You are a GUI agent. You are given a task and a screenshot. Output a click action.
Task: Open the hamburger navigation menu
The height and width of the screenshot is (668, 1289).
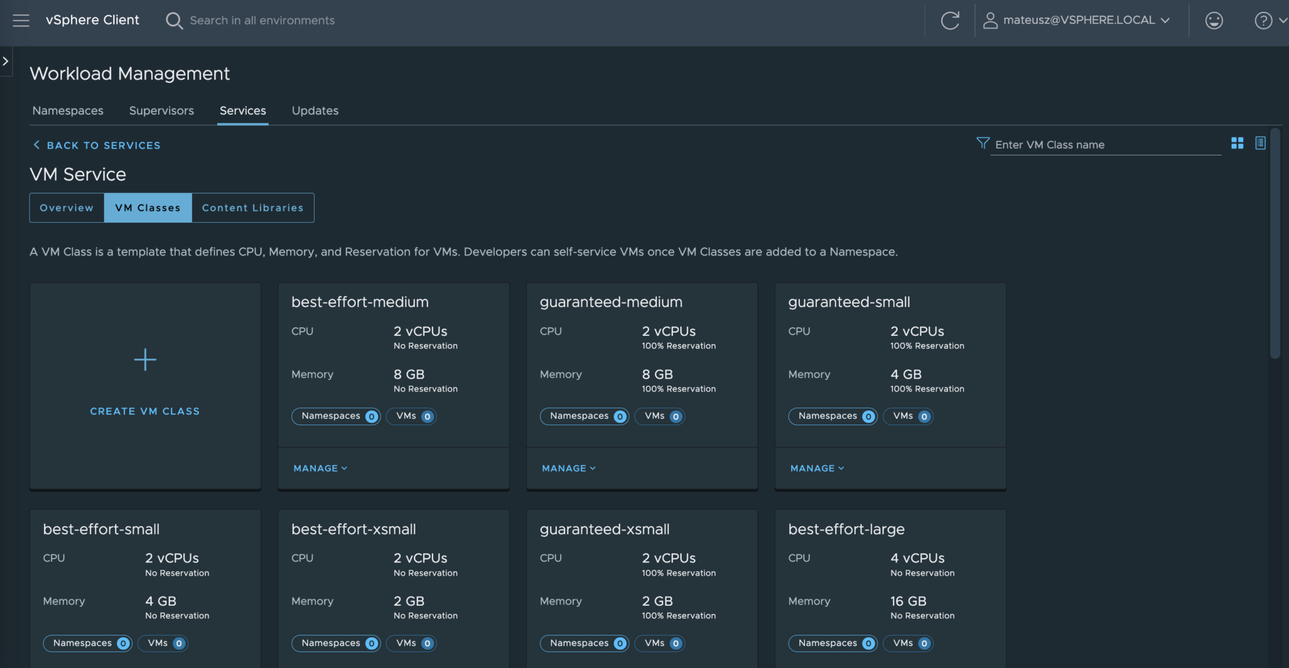pyautogui.click(x=21, y=20)
